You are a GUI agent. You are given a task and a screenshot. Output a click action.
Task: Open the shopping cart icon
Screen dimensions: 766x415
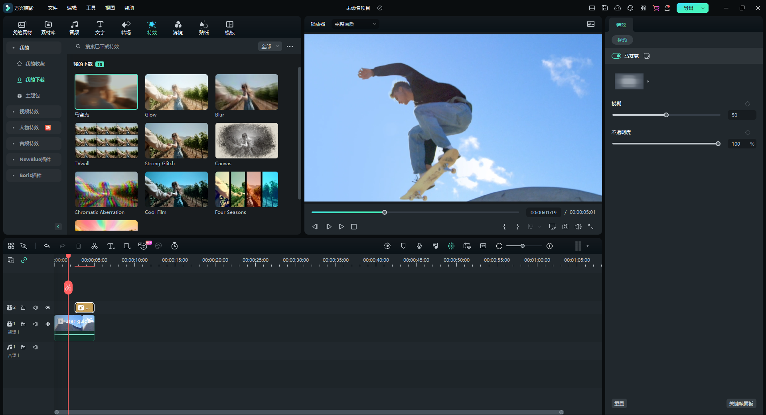(x=656, y=8)
